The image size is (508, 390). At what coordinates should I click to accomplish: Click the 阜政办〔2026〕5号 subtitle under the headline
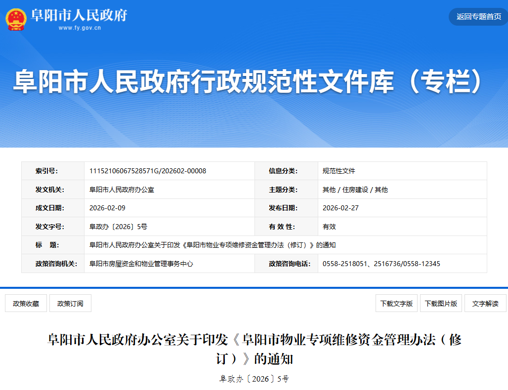pyautogui.click(x=254, y=379)
